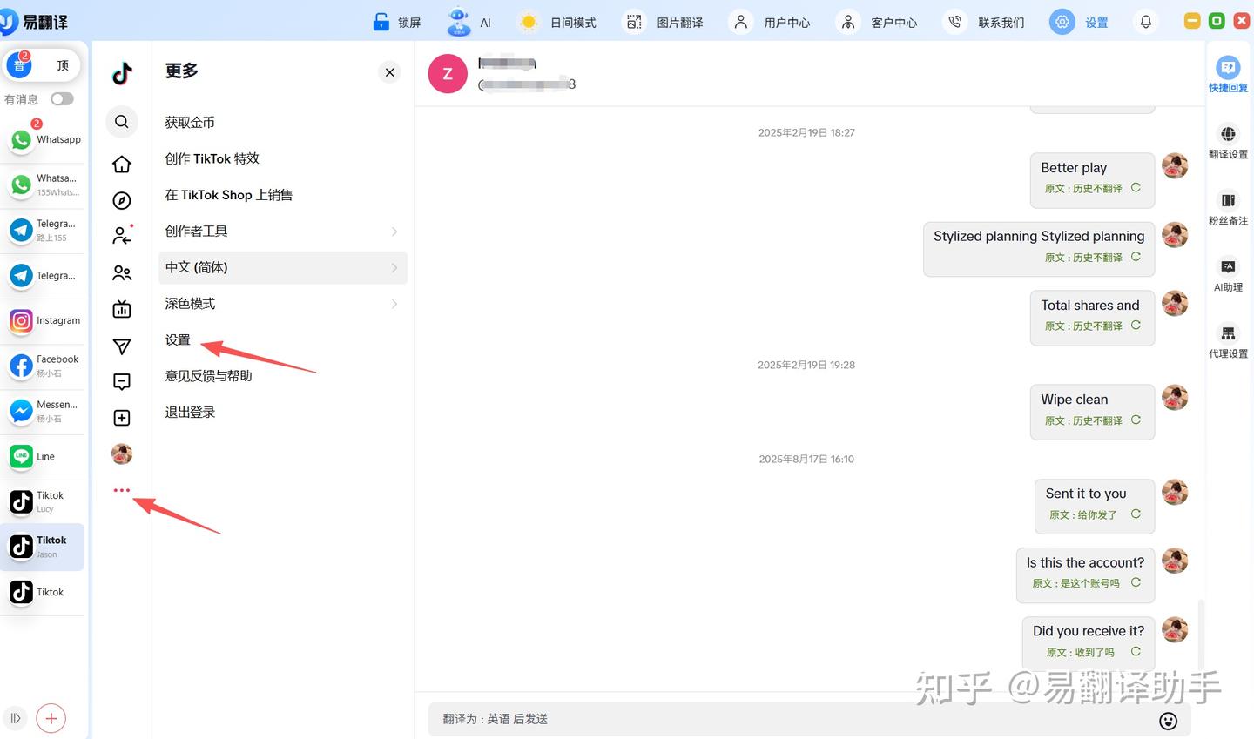
Task: Expand the 创作者工具 submenu
Action: (x=282, y=231)
